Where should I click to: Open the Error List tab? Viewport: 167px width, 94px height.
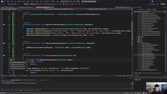click(x=16, y=90)
